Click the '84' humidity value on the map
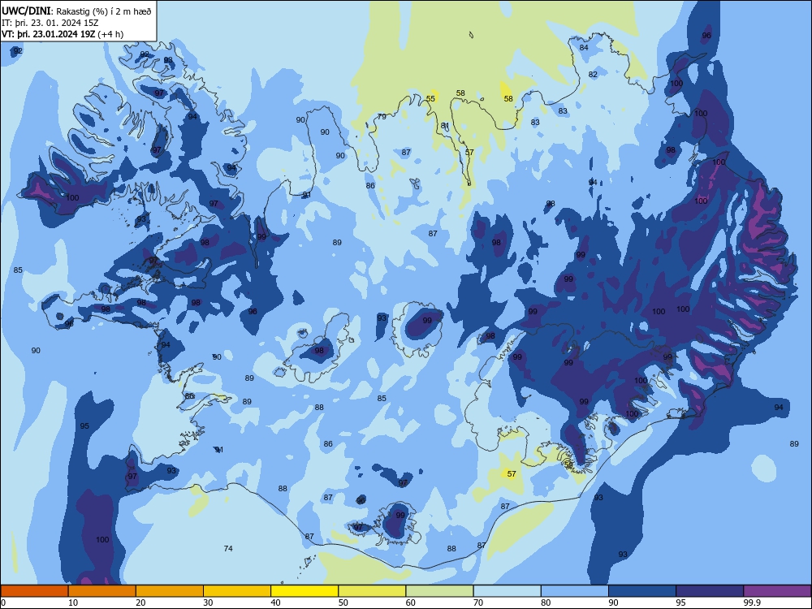The height and width of the screenshot is (609, 812). pyautogui.click(x=584, y=47)
